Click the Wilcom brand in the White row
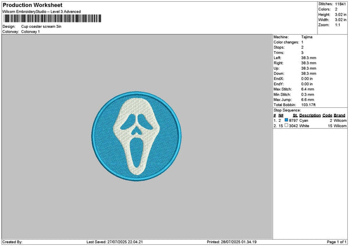The image size is (349, 246). (340, 126)
